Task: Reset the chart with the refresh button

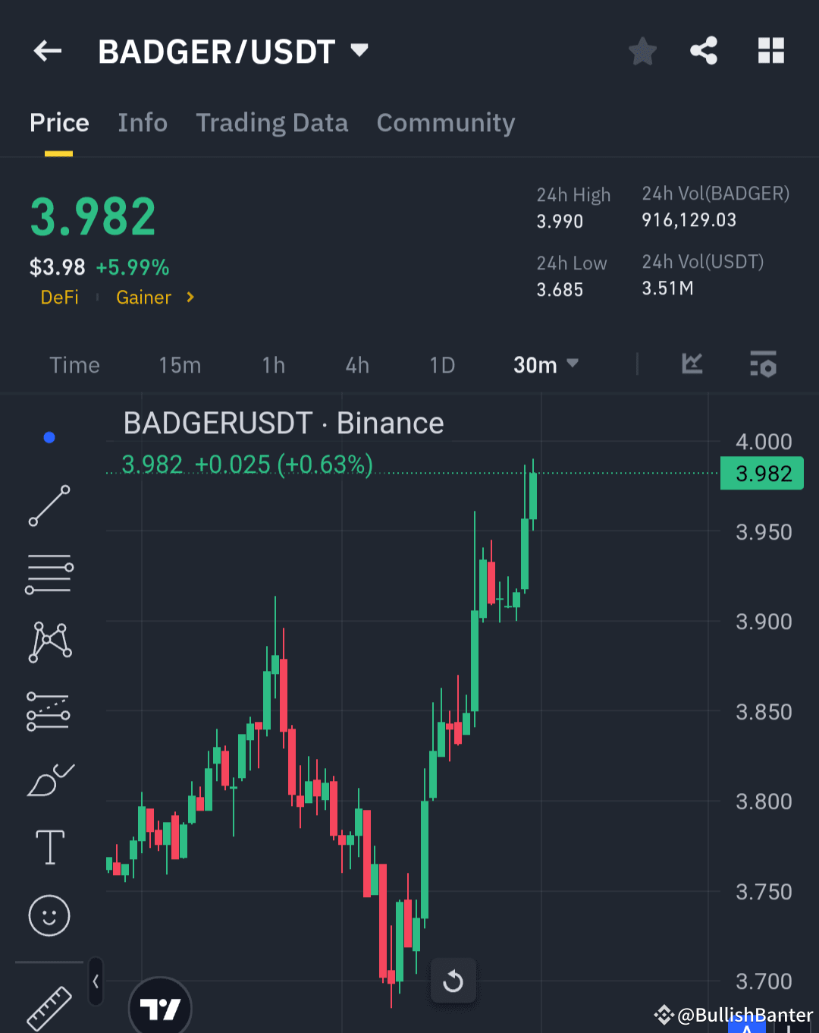Action: (453, 980)
